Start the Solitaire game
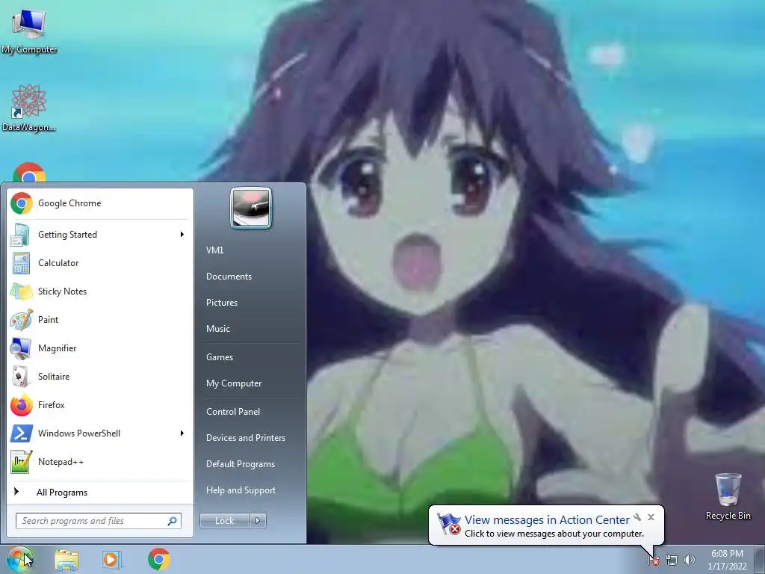Viewport: 765px width, 574px height. coord(99,377)
